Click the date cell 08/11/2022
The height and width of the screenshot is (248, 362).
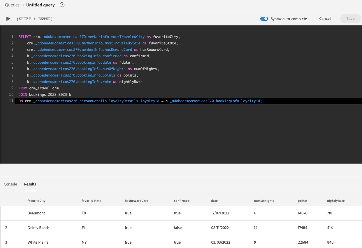[x=220, y=228]
